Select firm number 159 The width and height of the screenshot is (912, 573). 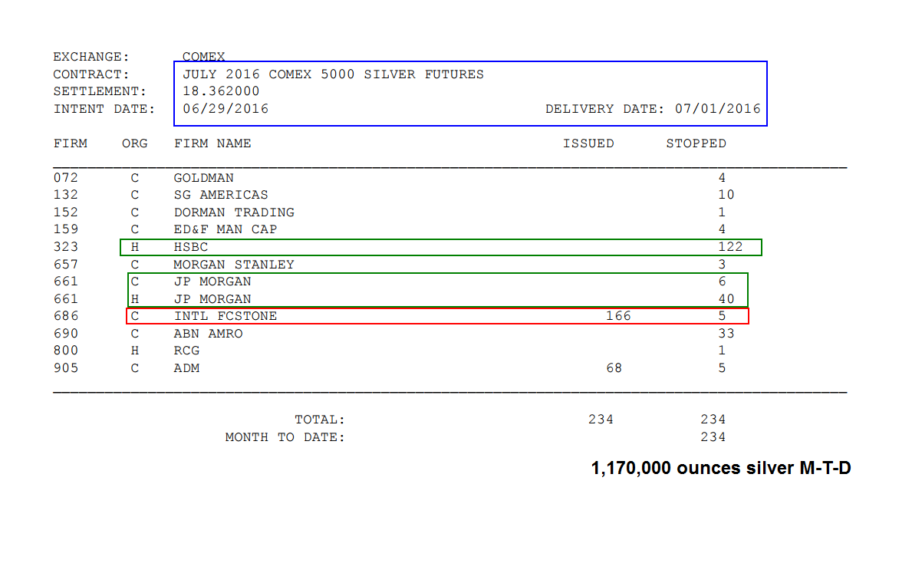[66, 229]
